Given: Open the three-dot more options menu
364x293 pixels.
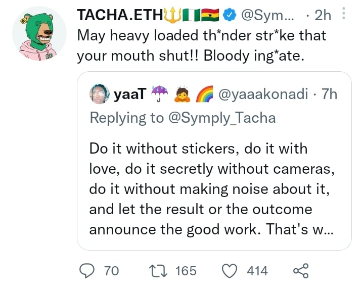Looking at the screenshot, I should pos(344,15).
